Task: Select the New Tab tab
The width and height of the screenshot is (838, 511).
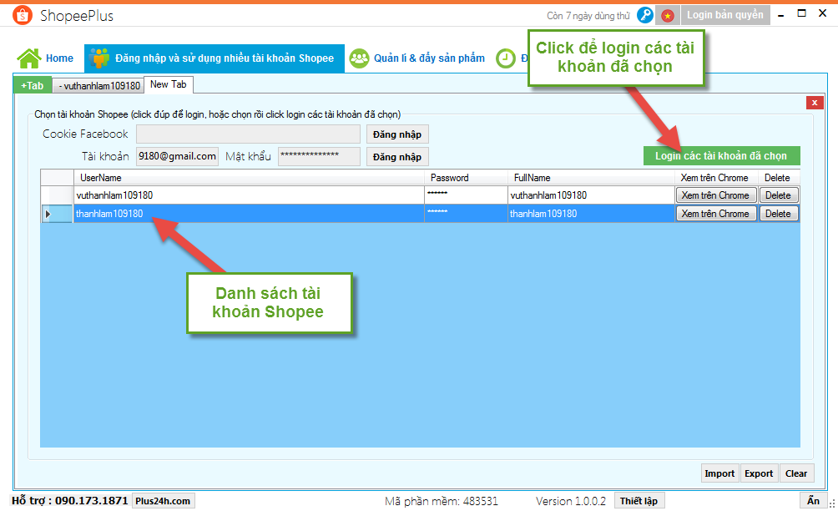Action: click(169, 84)
